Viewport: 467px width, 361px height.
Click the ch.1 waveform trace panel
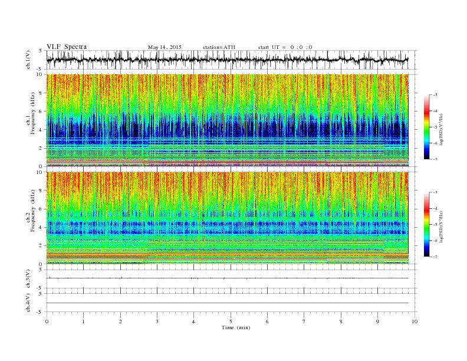[231, 60]
